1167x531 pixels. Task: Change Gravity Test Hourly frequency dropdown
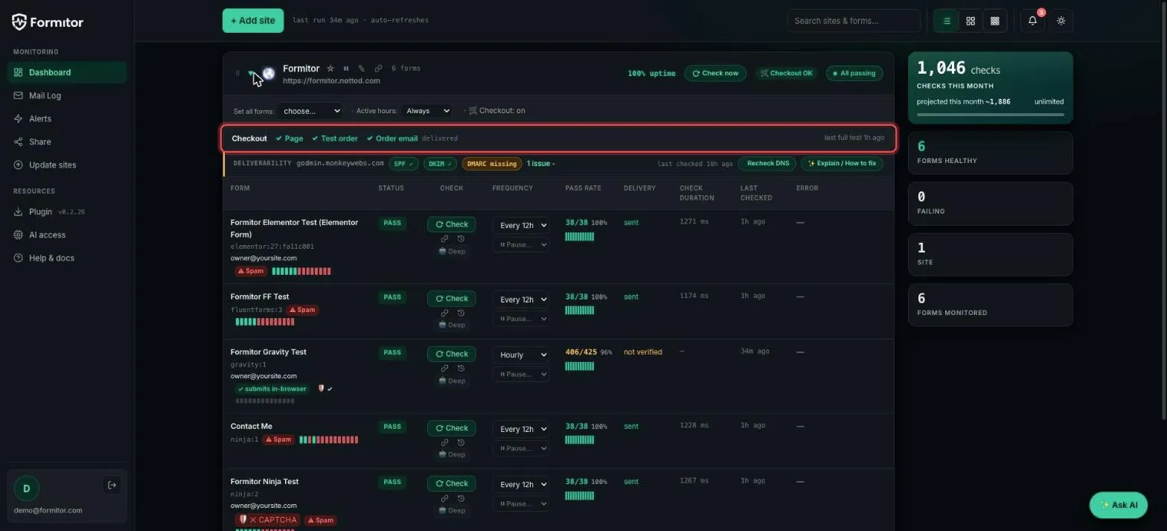point(521,355)
